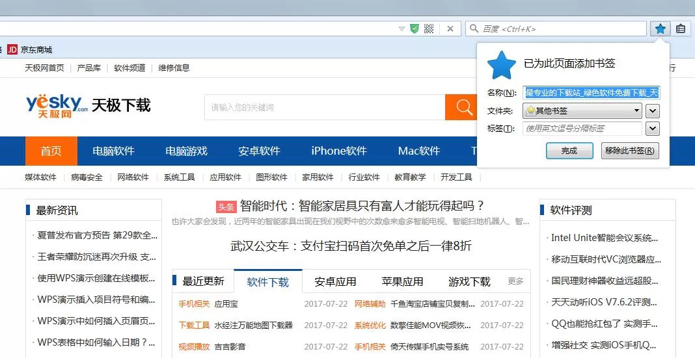Select the 安卓软件 navigation tab
The width and height of the screenshot is (695, 358).
pos(259,151)
